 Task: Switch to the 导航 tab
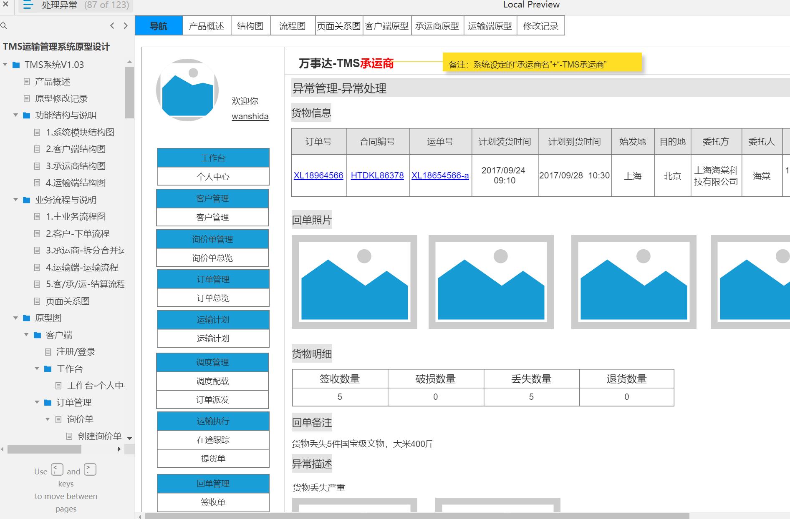(x=159, y=26)
